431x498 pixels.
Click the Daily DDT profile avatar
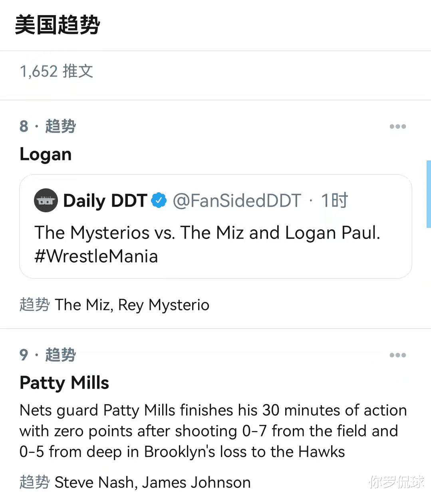(x=46, y=200)
